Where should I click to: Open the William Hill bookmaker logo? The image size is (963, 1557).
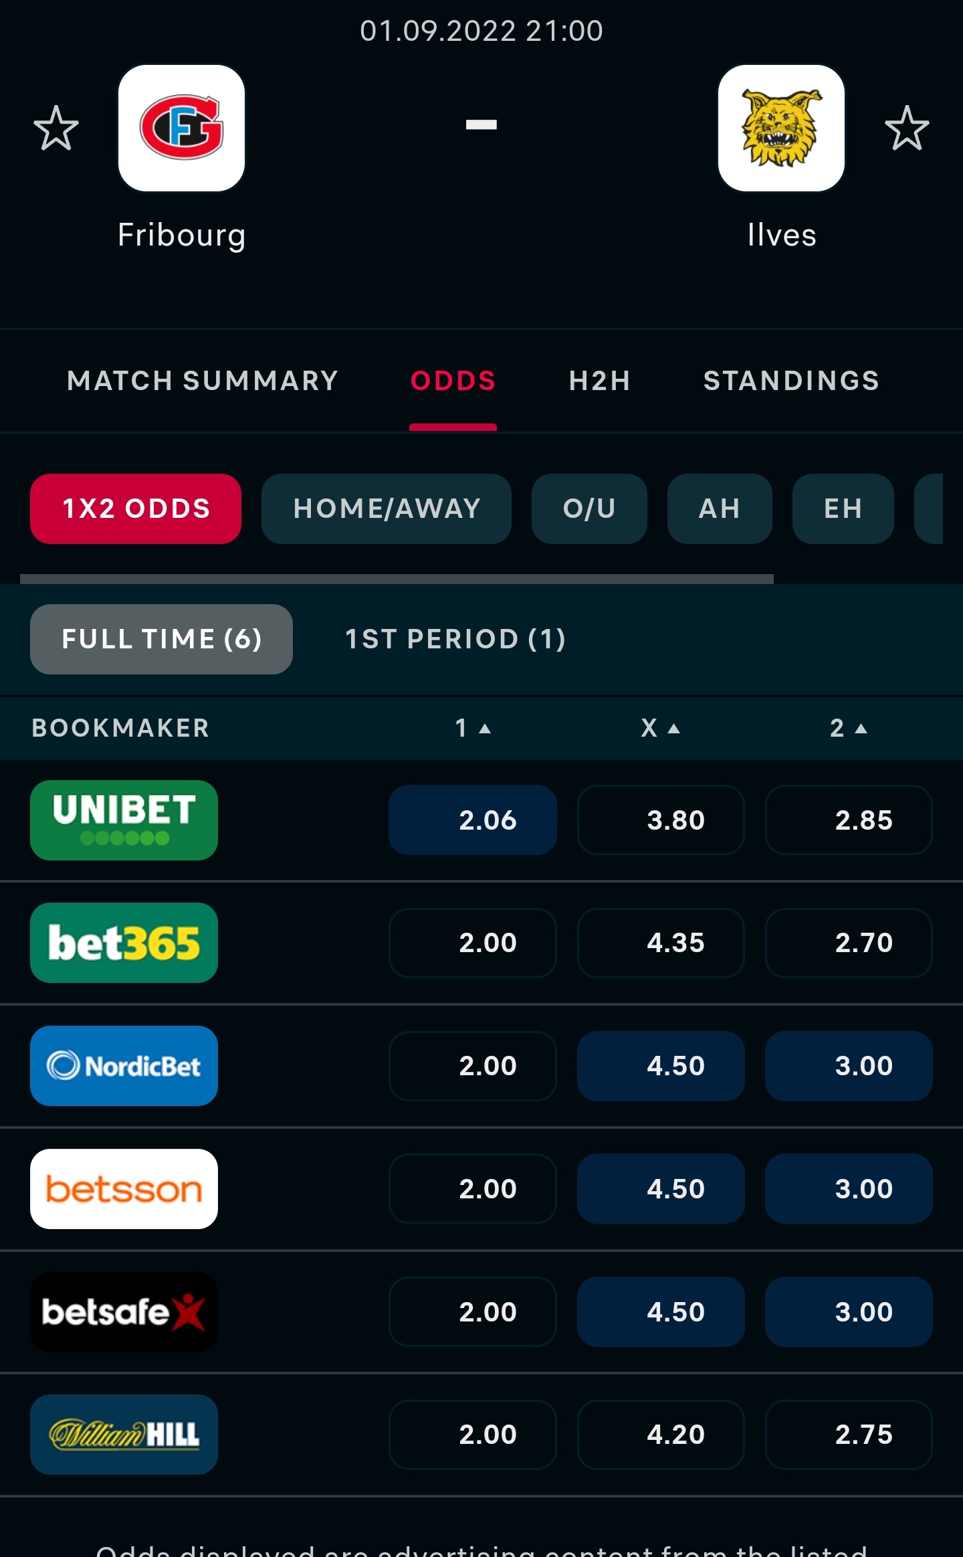[x=124, y=1435]
